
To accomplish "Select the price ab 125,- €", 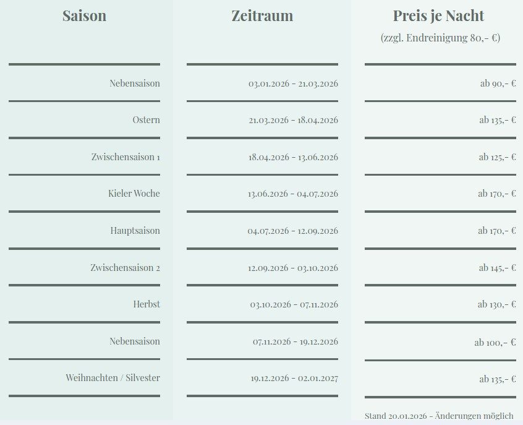I will click(x=497, y=157).
